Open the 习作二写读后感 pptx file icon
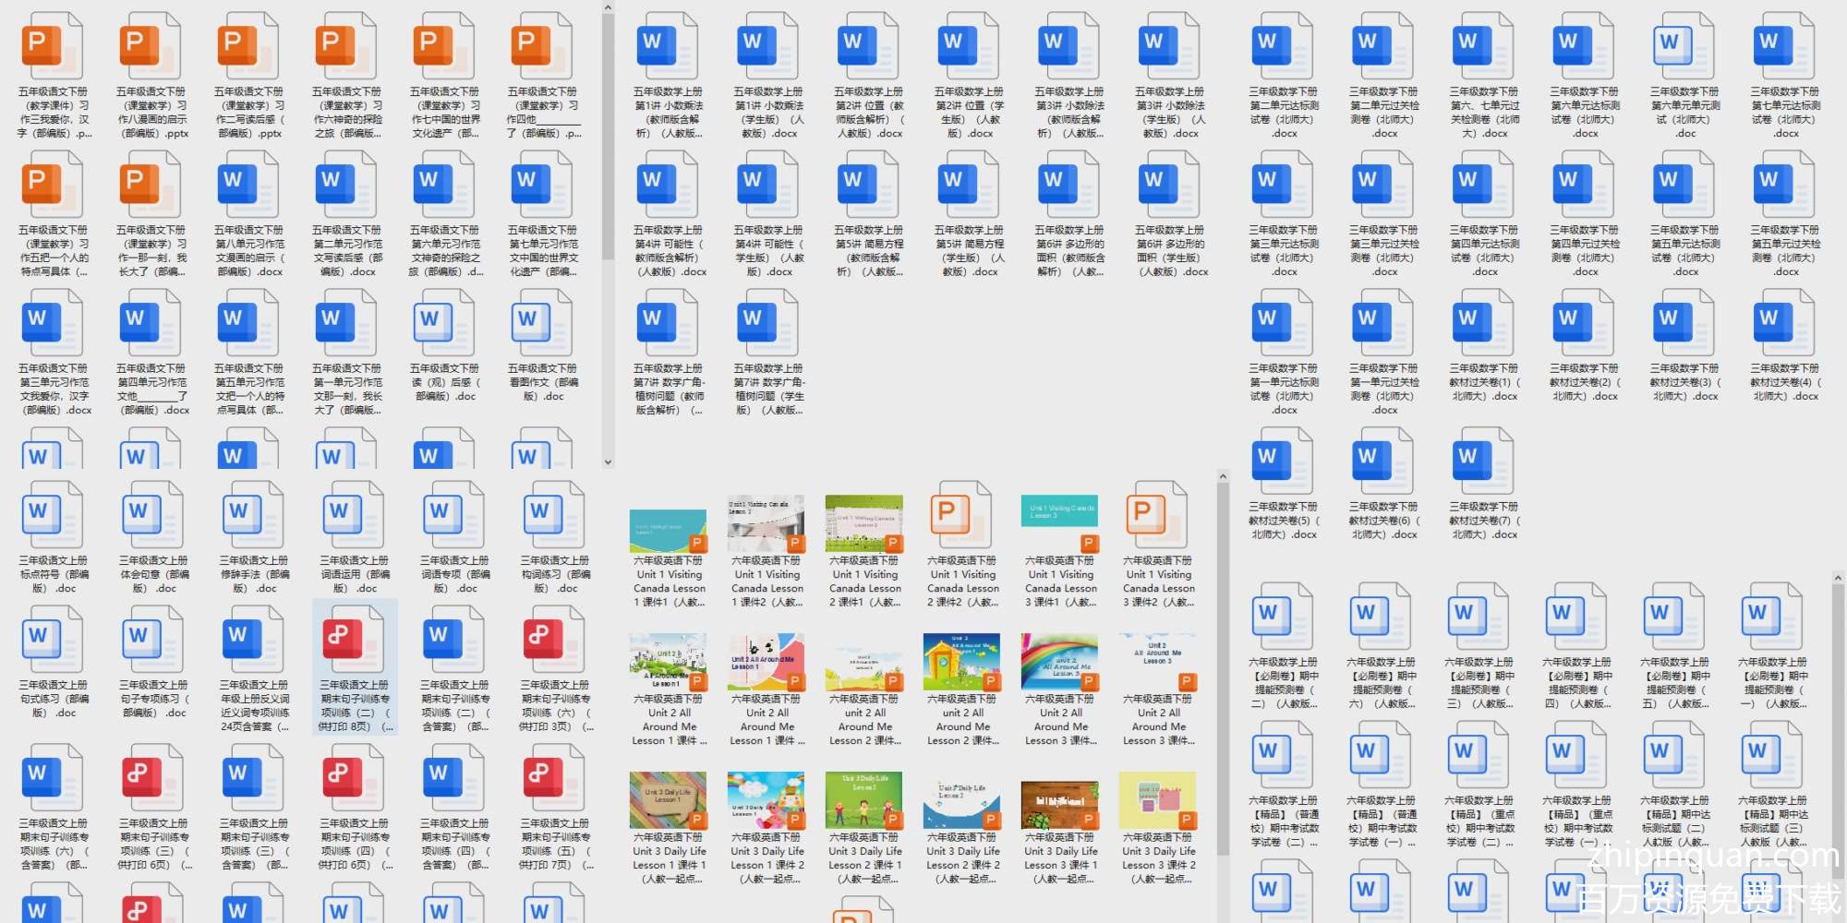 click(249, 44)
